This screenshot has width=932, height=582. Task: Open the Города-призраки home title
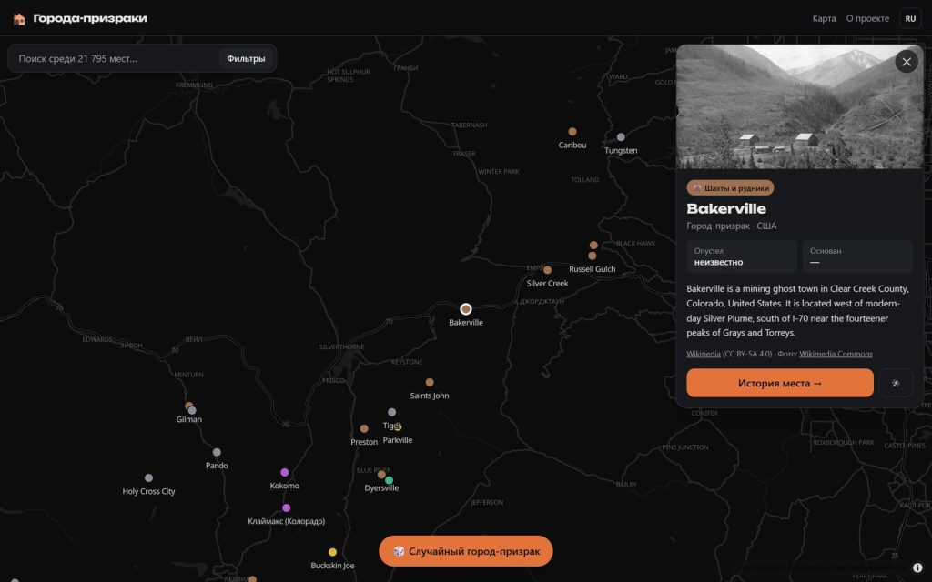90,18
